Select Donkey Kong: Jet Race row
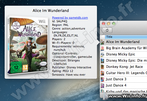 point(124,67)
